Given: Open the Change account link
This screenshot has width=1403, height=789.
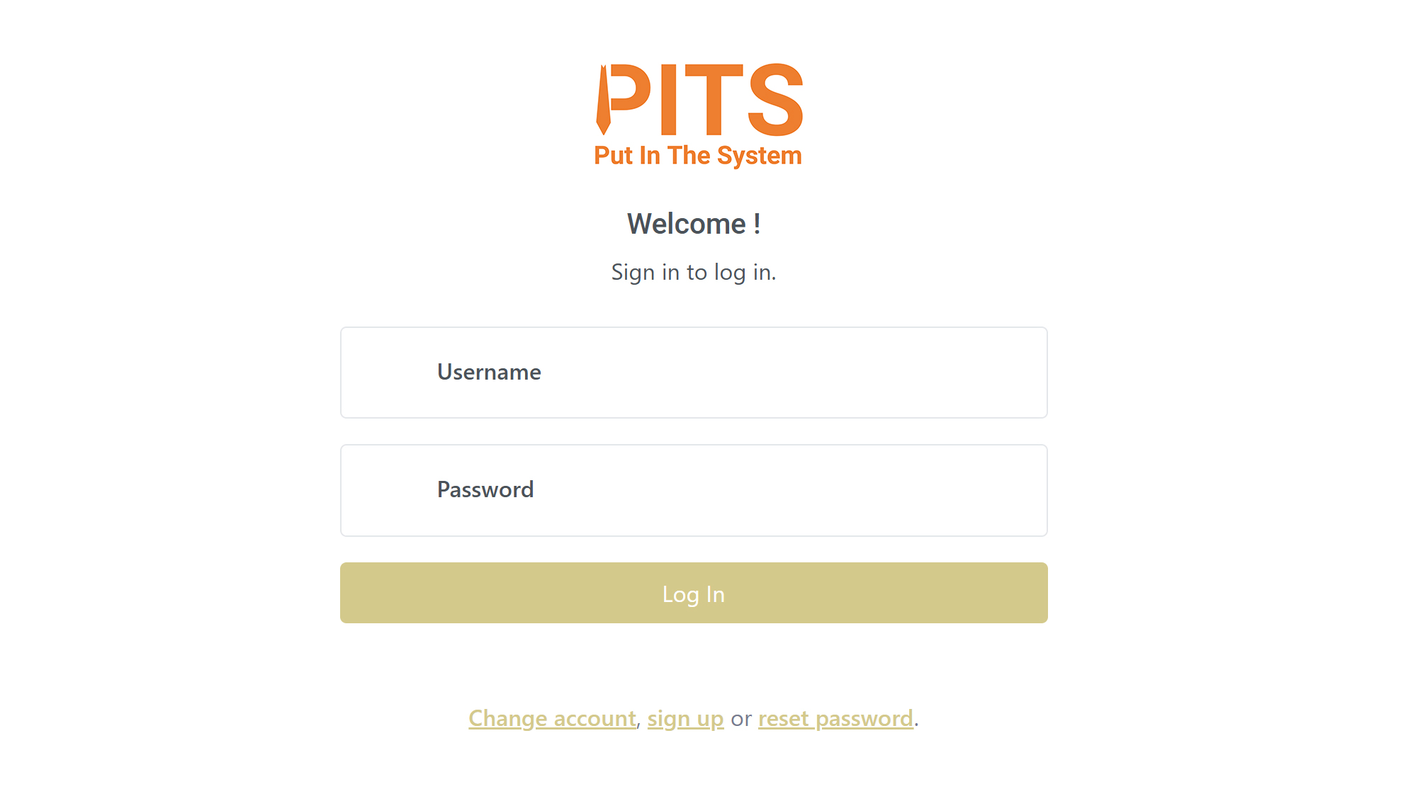Looking at the screenshot, I should [552, 719].
